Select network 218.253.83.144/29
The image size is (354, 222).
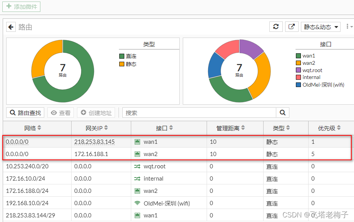tap(30, 215)
